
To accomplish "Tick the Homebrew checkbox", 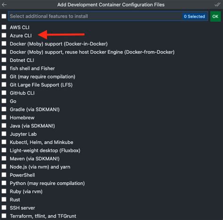I will 4,117.
